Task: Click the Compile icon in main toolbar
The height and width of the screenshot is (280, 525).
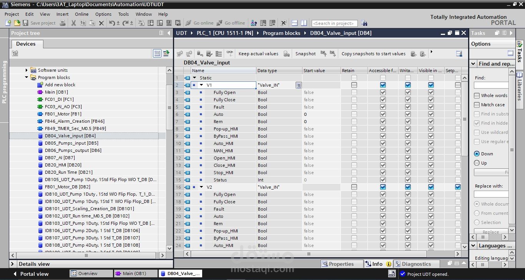Action: [141, 23]
